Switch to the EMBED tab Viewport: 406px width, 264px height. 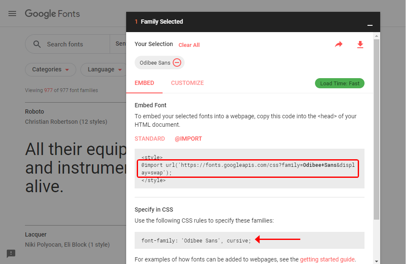(x=144, y=83)
